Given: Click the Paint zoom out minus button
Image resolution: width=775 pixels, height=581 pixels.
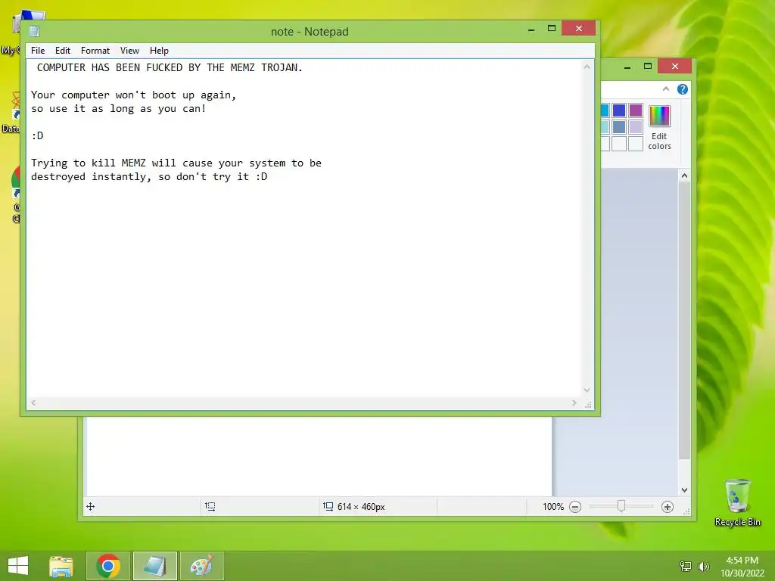Looking at the screenshot, I should (x=575, y=507).
